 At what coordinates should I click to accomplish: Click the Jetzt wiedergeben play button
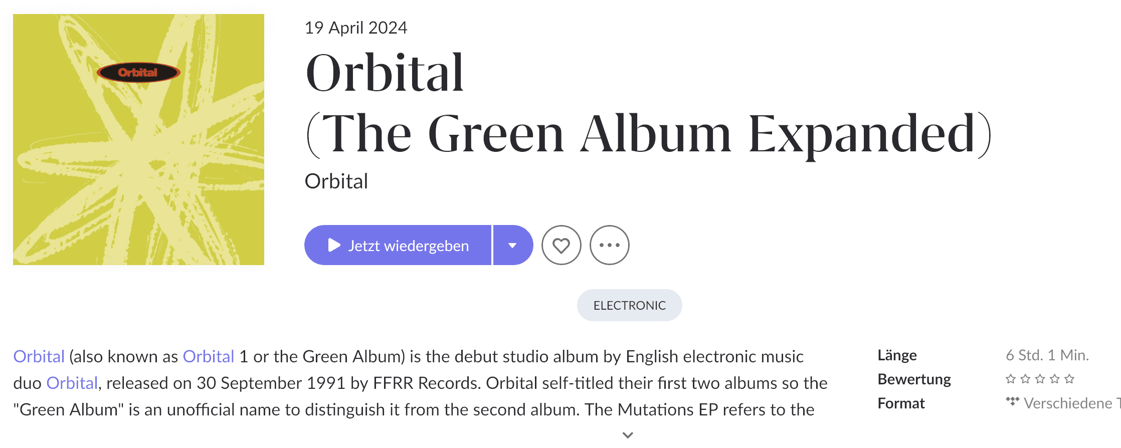pyautogui.click(x=398, y=245)
